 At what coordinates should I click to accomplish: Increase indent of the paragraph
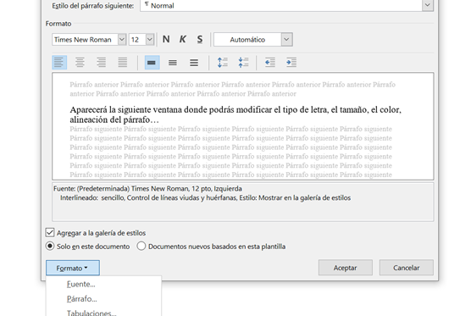(x=291, y=62)
